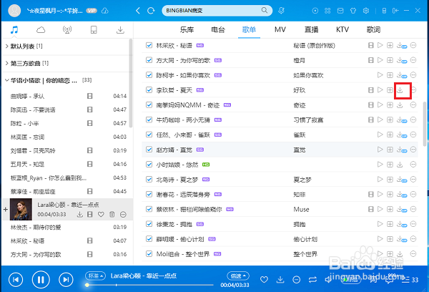Open MV for 曲婉婷 - 承认 in left list

90,96
